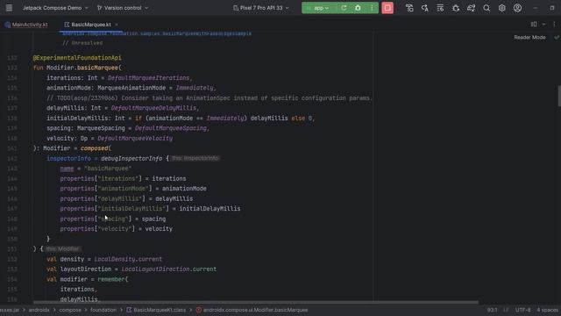561x316 pixels.
Task: Open IDE settings gear
Action: click(502, 8)
